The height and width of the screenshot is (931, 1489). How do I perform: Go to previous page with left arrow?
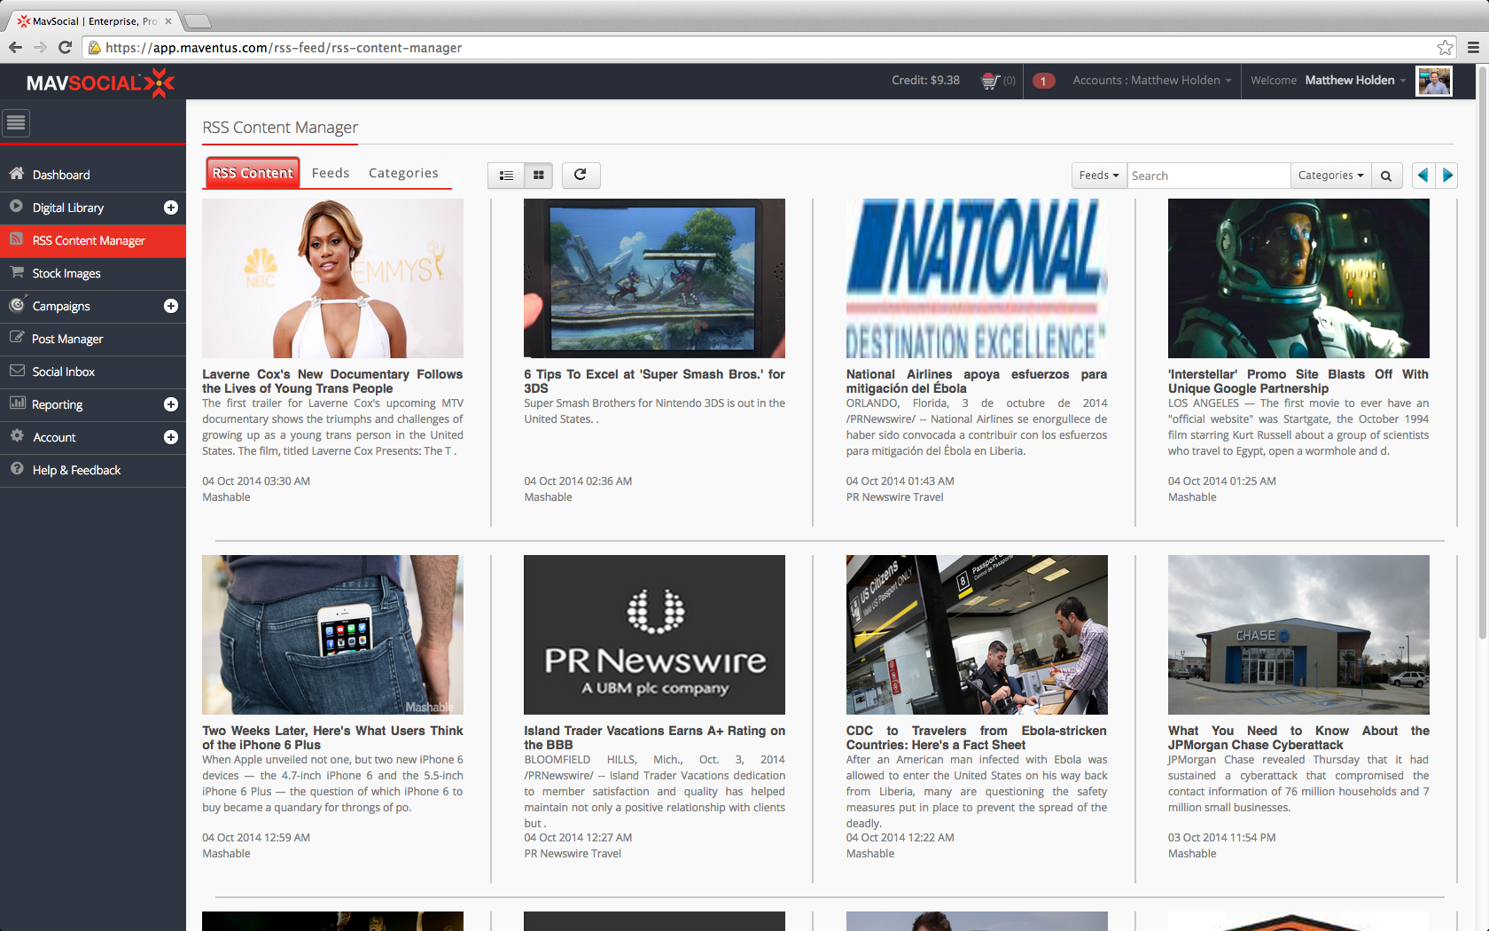coord(1423,176)
